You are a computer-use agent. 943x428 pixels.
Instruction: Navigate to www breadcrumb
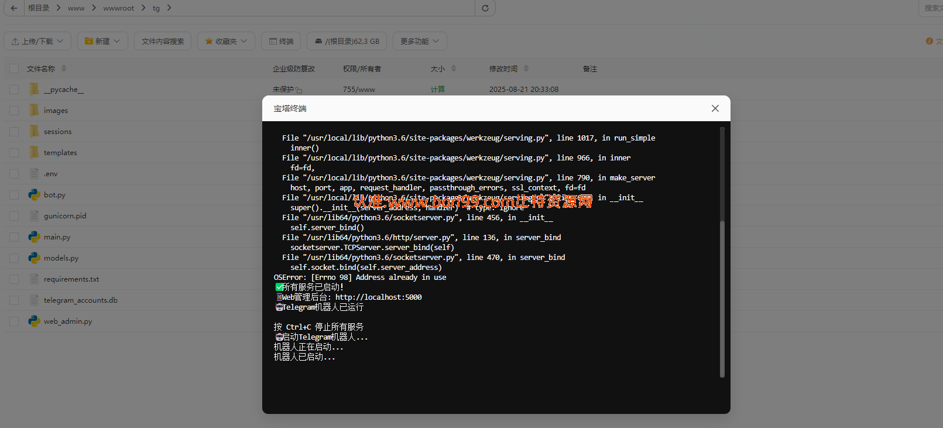(76, 8)
